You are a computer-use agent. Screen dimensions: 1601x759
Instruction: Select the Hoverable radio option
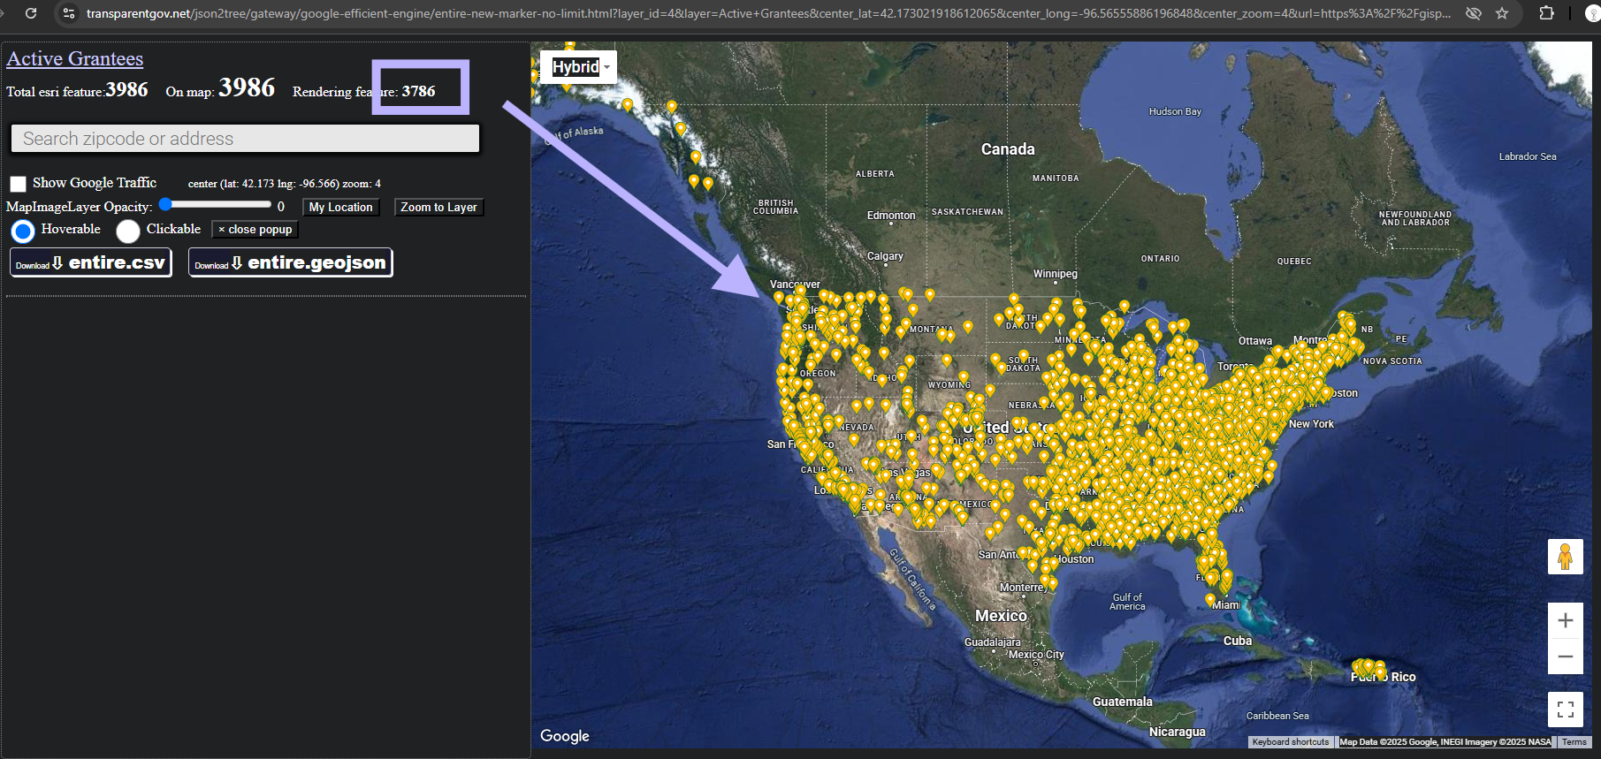(x=23, y=231)
